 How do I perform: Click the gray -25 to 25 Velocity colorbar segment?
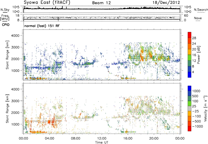190,108
